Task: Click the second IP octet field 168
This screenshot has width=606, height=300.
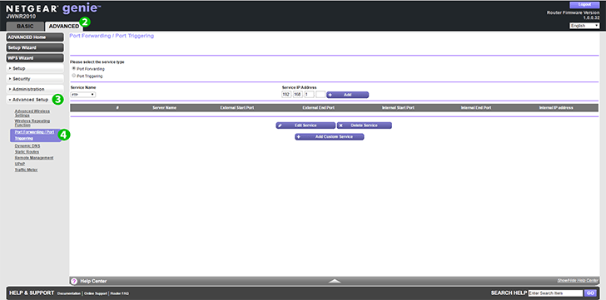Action: [298, 95]
